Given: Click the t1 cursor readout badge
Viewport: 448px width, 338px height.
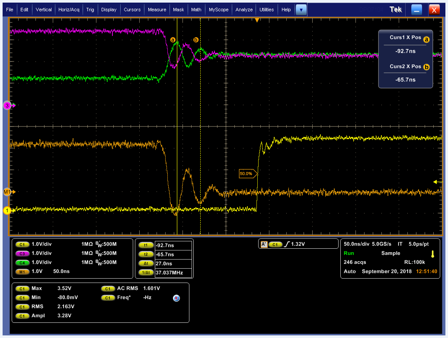Looking at the screenshot, I should coord(146,245).
